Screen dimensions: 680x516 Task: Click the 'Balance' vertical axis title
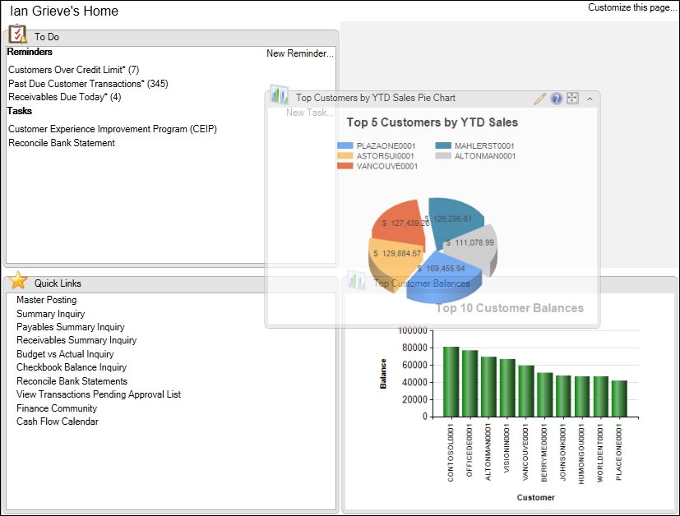(x=383, y=374)
